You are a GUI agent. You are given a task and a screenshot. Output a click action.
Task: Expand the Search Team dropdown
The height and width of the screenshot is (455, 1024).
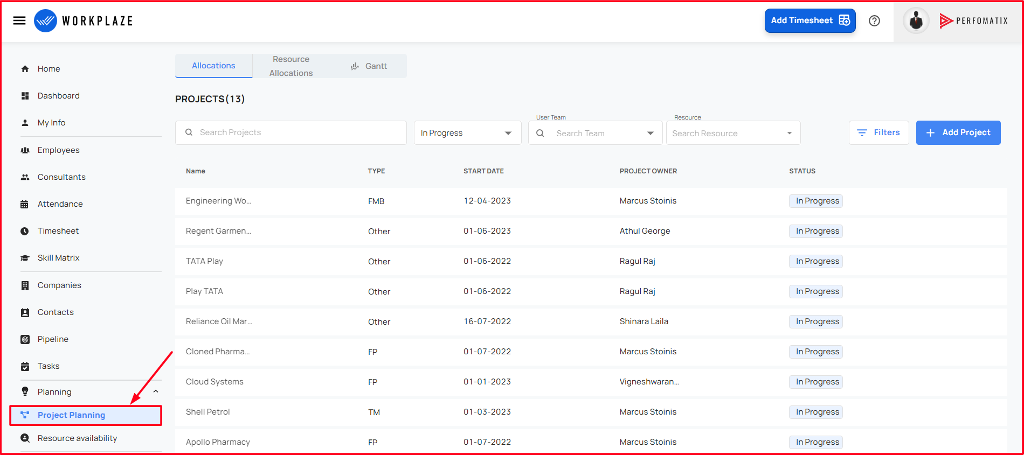595,133
